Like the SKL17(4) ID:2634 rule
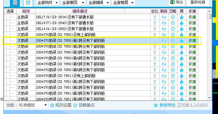The height and width of the screenshot is (114, 218). tap(182, 17)
